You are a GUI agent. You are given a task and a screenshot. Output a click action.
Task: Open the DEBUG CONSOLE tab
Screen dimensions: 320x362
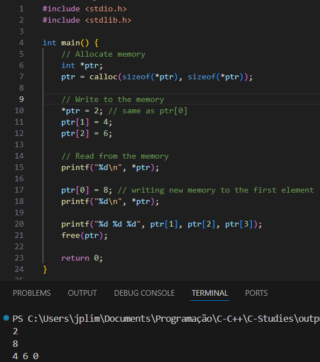pos(144,293)
